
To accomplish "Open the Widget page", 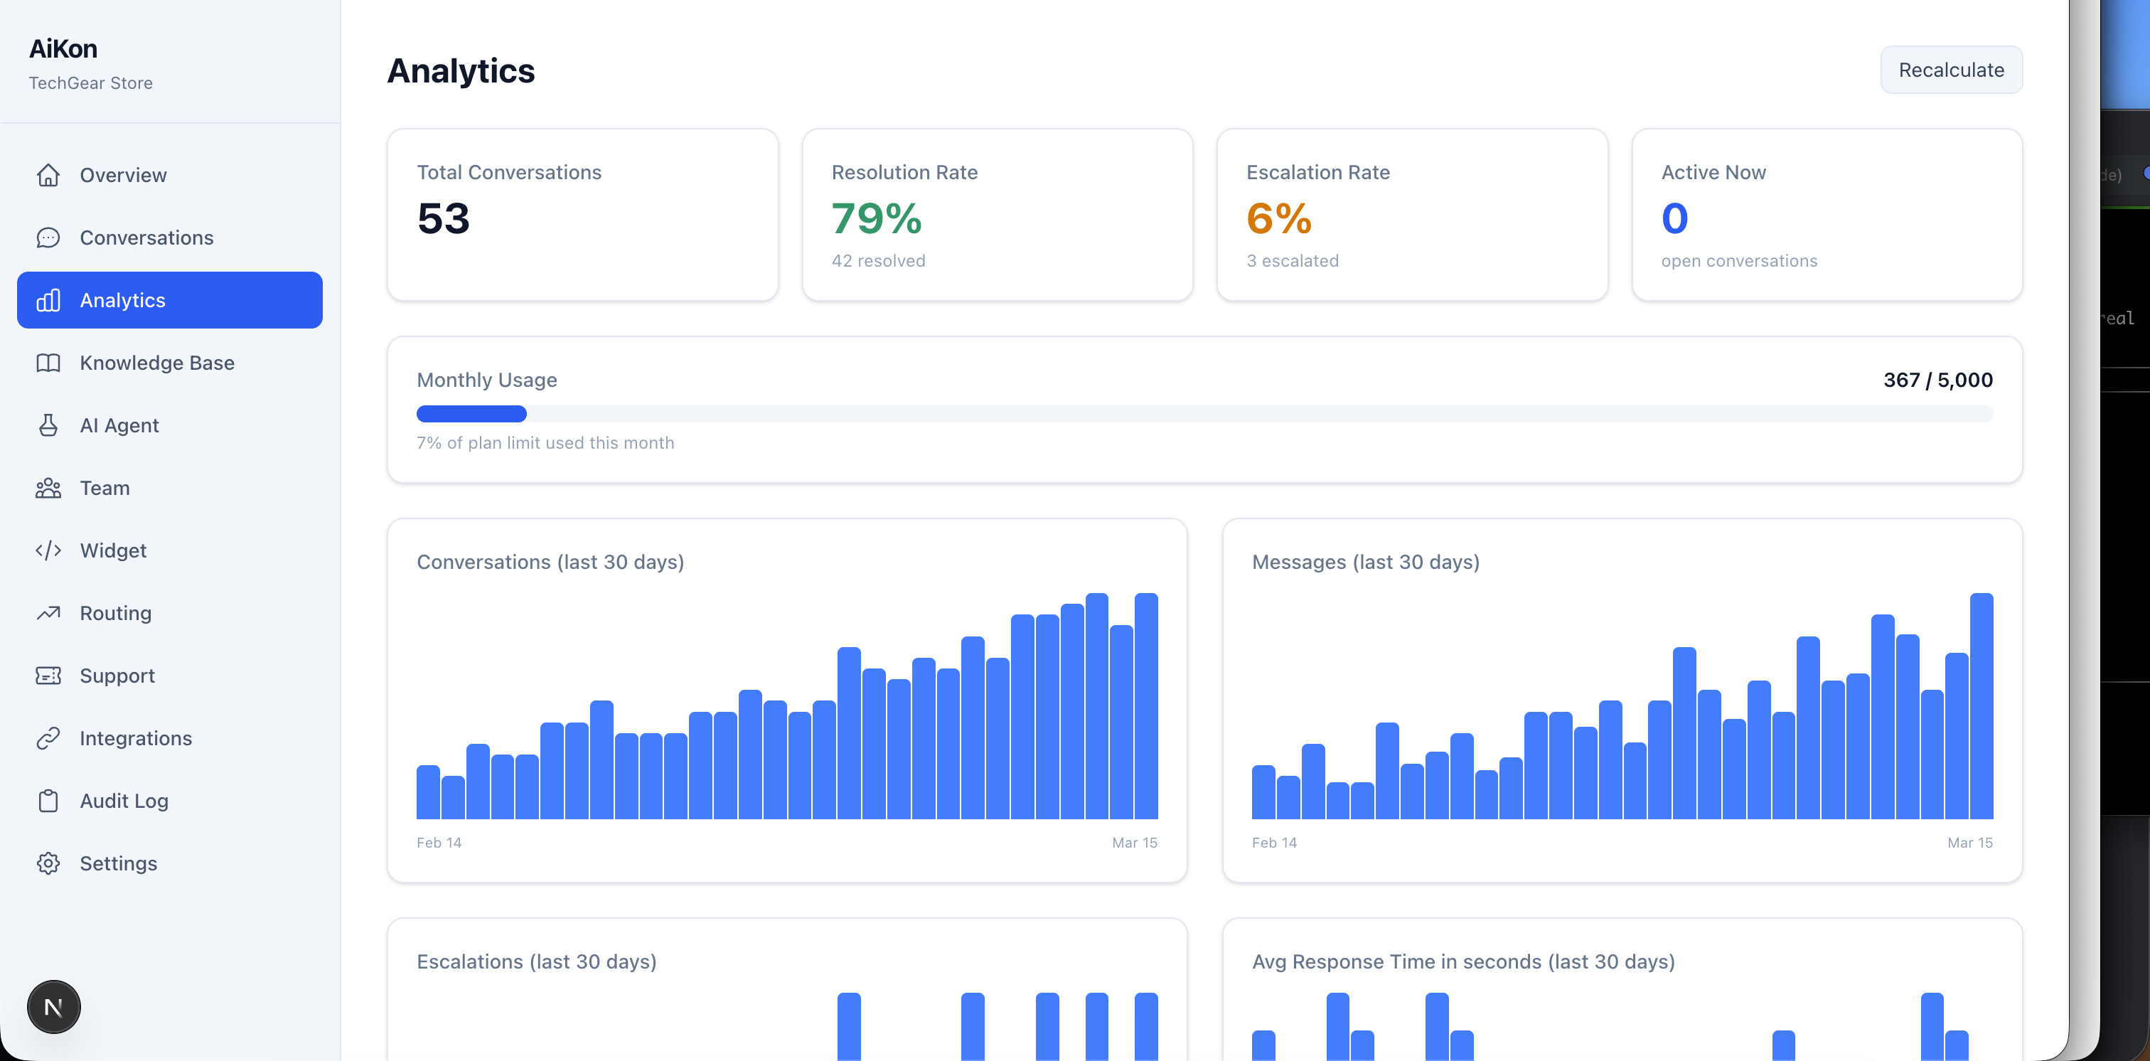I will click(x=169, y=550).
